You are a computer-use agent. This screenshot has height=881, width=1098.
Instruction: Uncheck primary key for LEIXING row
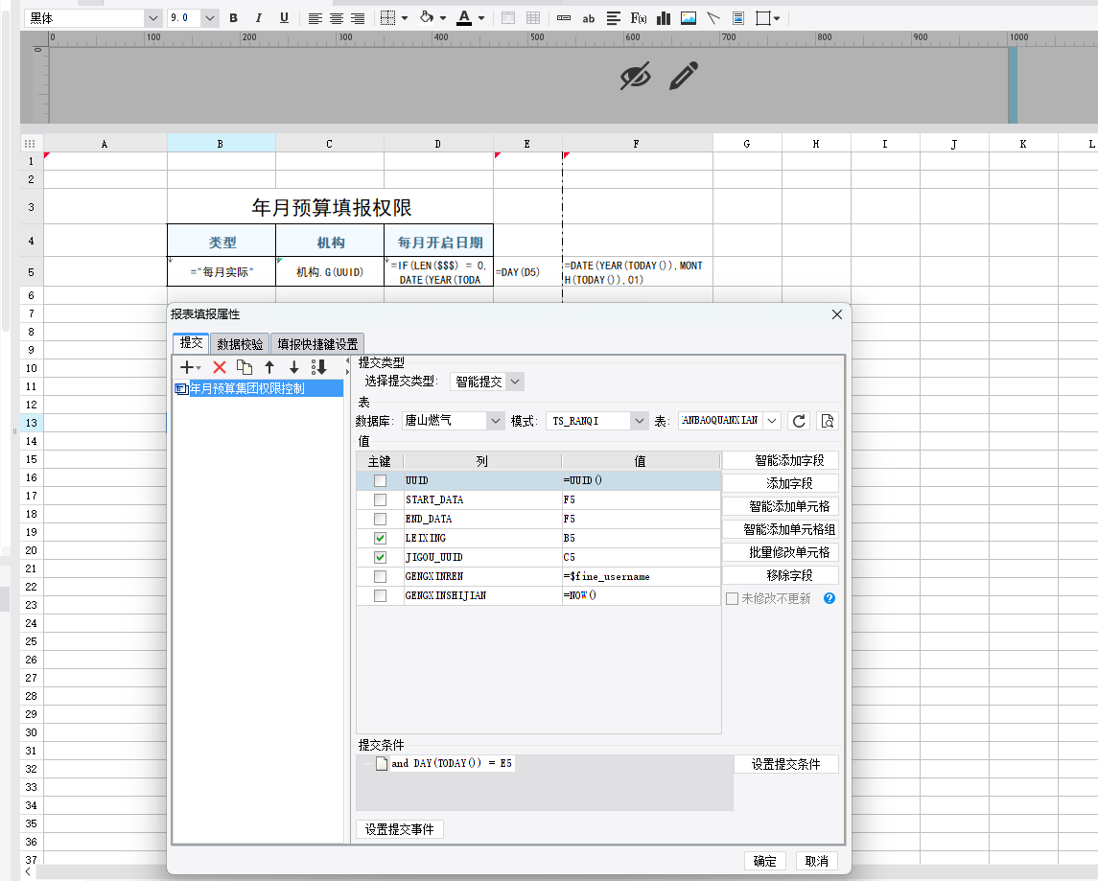pyautogui.click(x=381, y=538)
